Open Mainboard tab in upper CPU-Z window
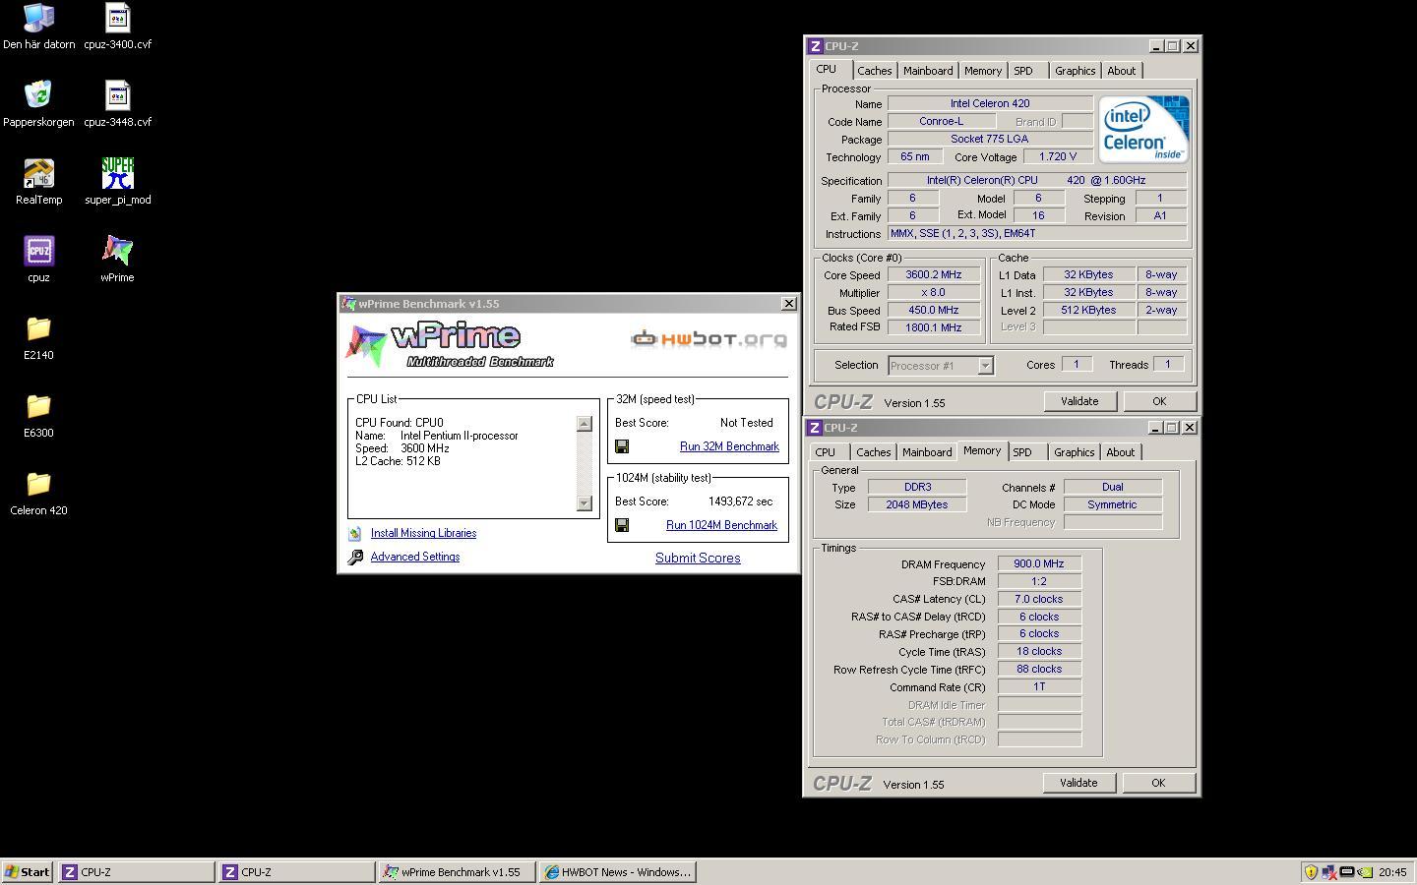 click(928, 71)
